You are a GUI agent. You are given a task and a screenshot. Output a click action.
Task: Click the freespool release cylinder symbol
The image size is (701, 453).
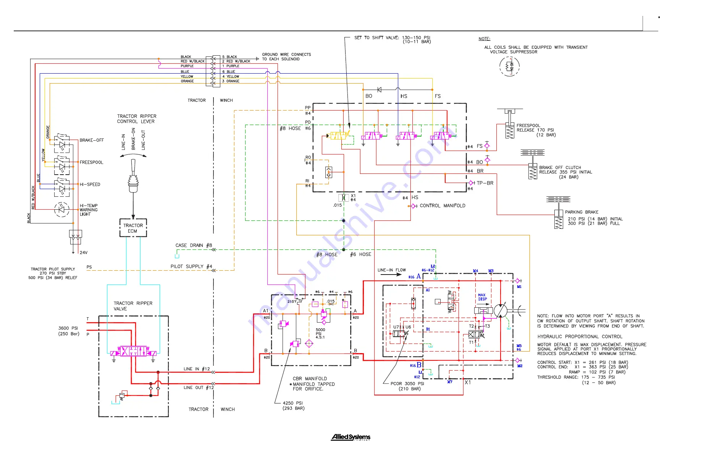[x=510, y=124]
